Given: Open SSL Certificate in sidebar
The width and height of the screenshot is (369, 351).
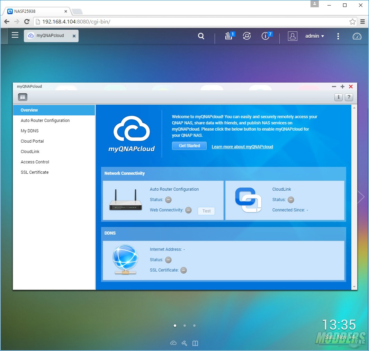Looking at the screenshot, I should [x=54, y=172].
